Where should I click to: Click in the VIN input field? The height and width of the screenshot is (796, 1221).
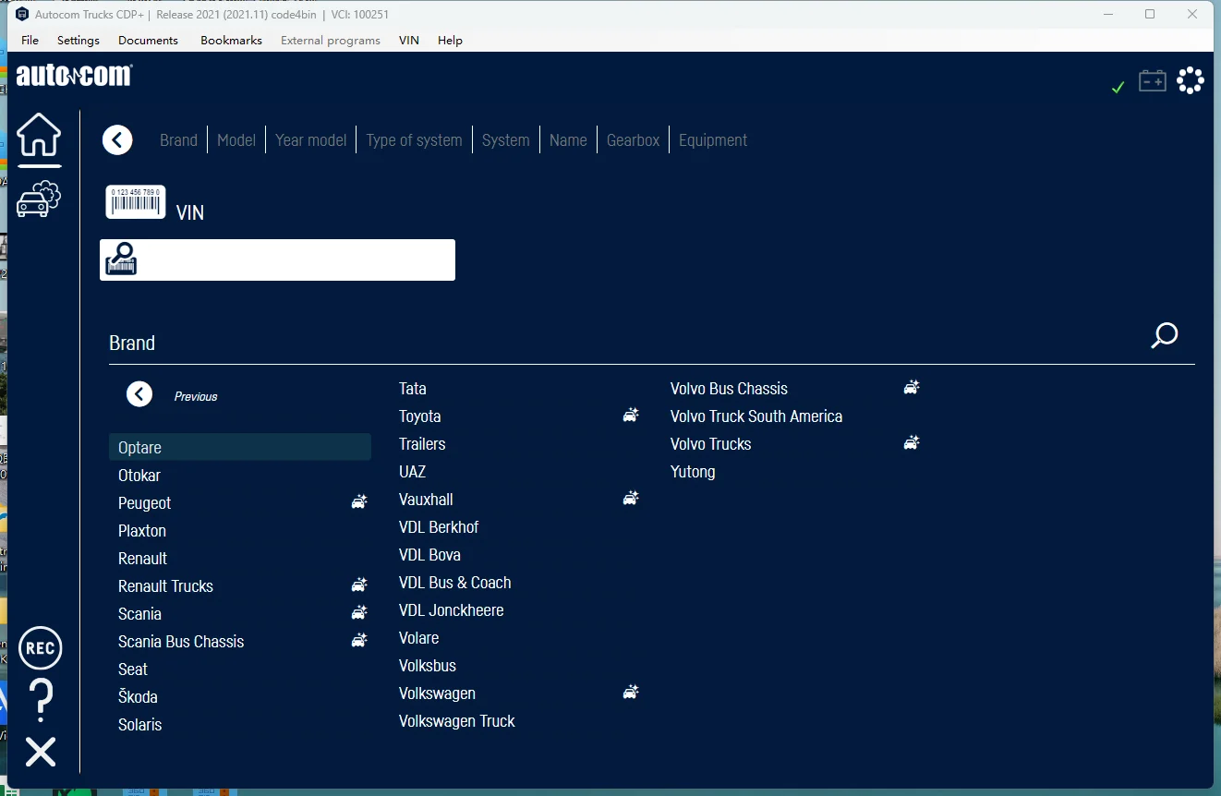click(277, 259)
